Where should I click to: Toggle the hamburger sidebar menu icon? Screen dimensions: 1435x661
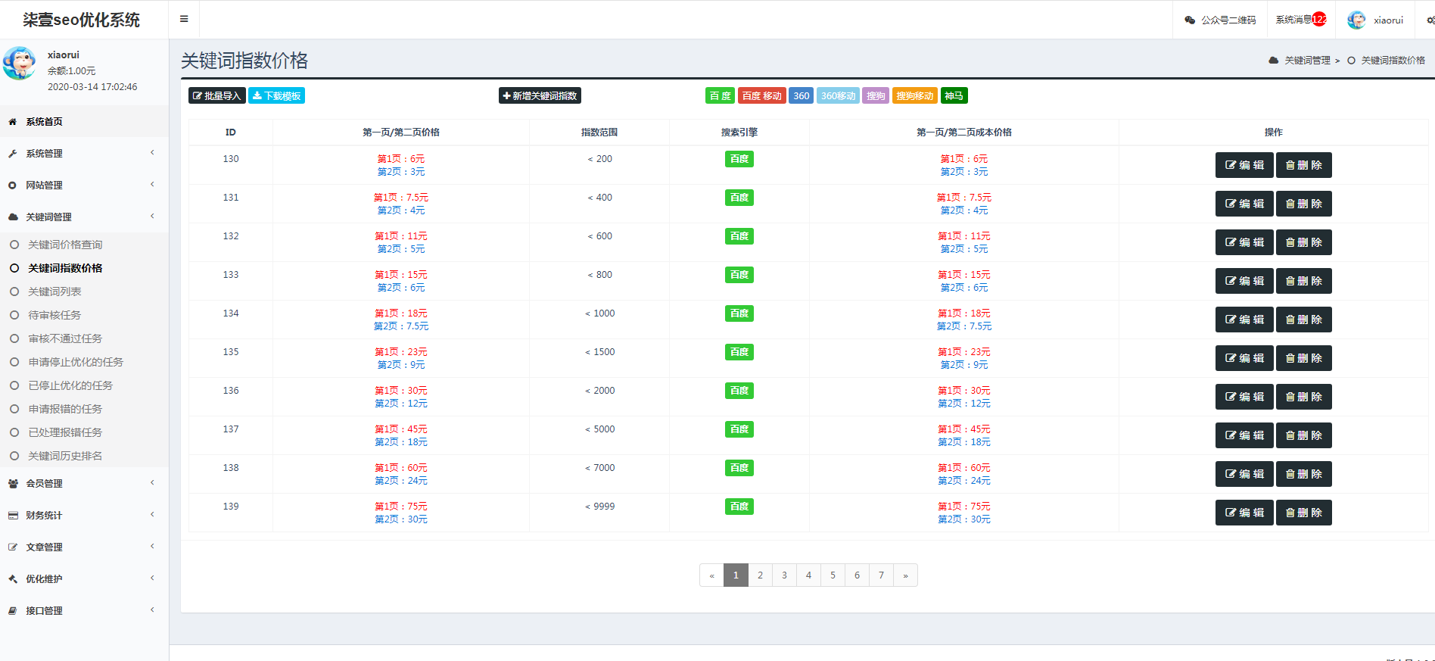(x=184, y=19)
